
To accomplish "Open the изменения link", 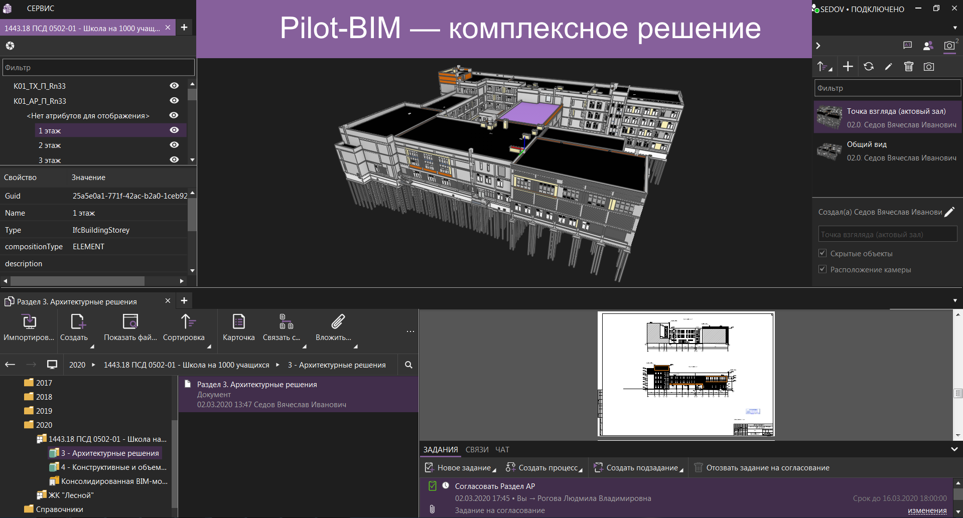I will [927, 510].
